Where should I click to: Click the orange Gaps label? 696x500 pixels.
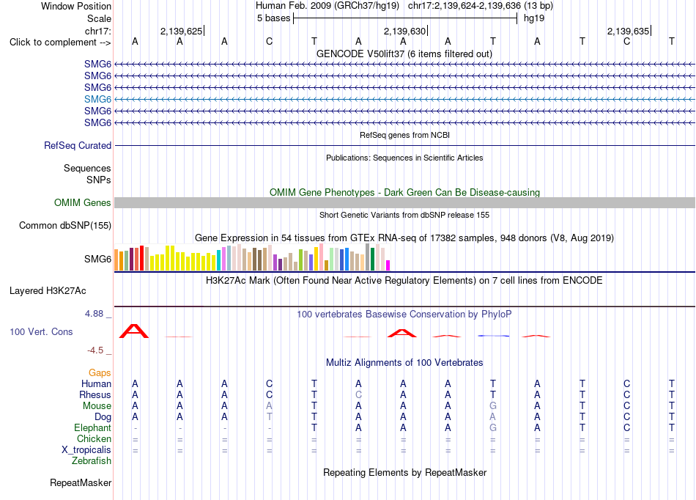pos(100,373)
